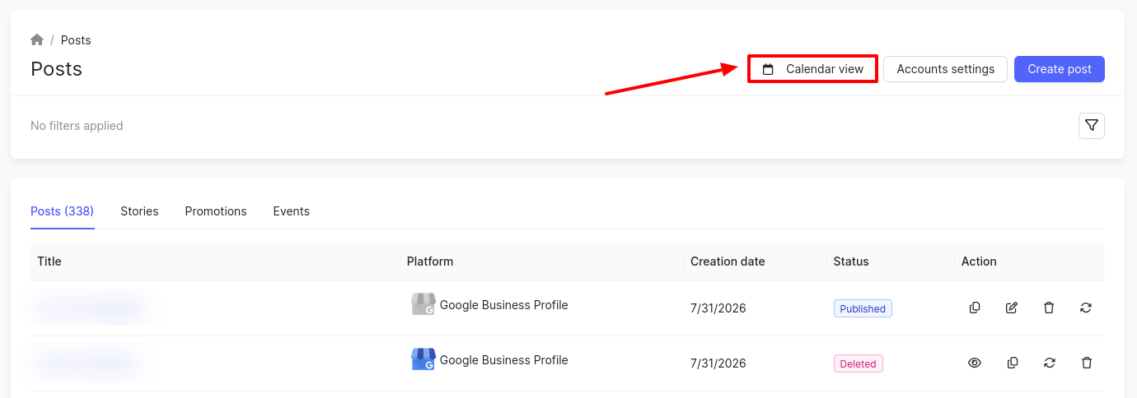This screenshot has width=1137, height=398.
Task: Duplicate the Deleted post with copy icon
Action: [x=1013, y=363]
